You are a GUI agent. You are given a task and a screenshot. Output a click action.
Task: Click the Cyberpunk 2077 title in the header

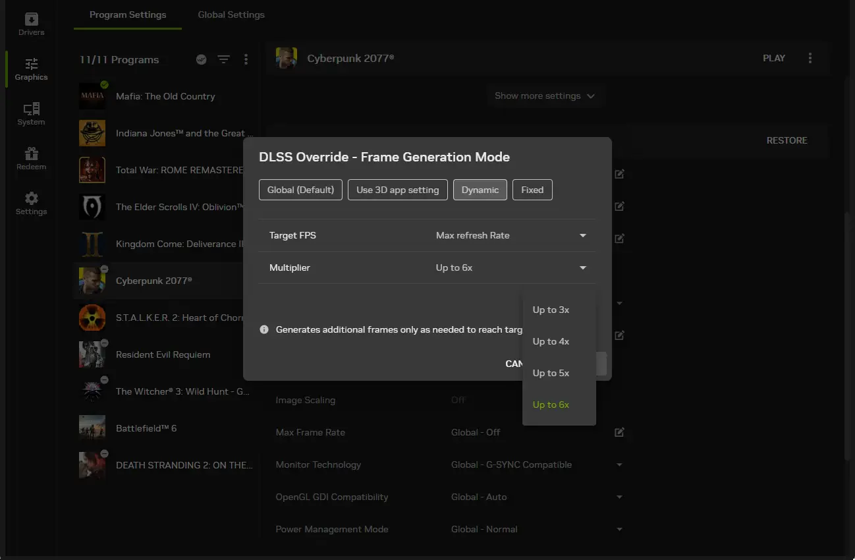click(x=350, y=58)
